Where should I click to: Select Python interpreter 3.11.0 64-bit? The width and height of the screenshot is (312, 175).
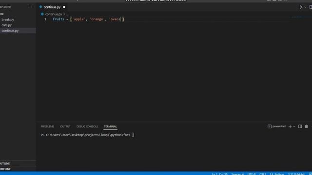296,174
